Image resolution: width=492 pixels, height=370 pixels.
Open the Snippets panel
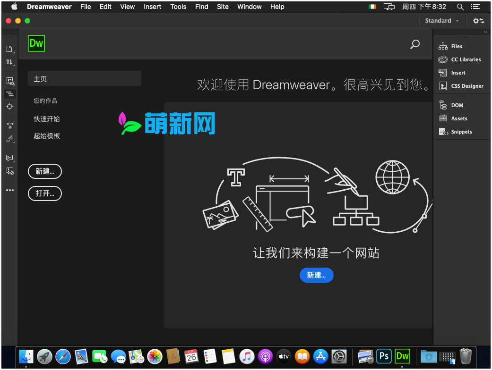click(x=461, y=132)
